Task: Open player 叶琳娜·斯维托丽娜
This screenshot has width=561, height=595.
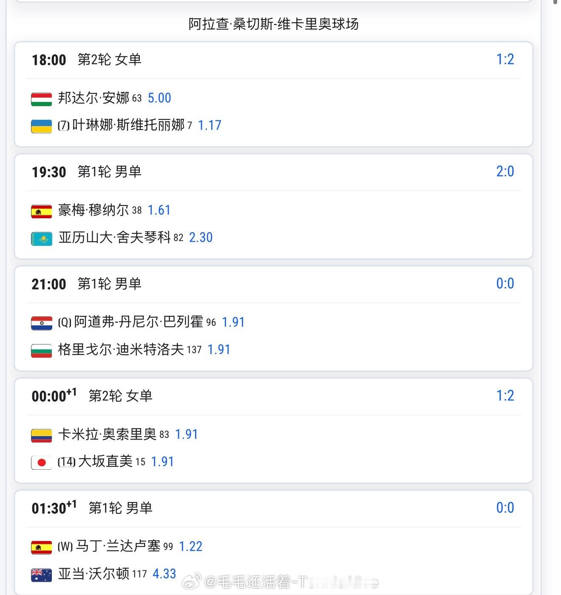Action: (x=128, y=125)
